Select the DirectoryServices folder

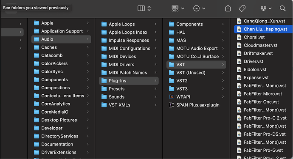pyautogui.click(x=61, y=136)
